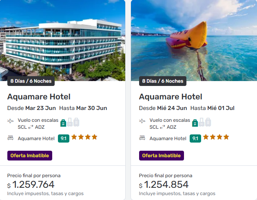Click star rating in Mié 24 Jun card

pos(216,137)
